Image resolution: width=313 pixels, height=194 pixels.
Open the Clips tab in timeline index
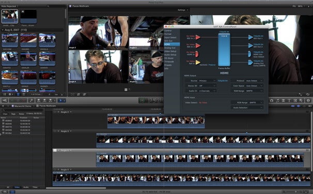pyautogui.click(x=5, y=114)
